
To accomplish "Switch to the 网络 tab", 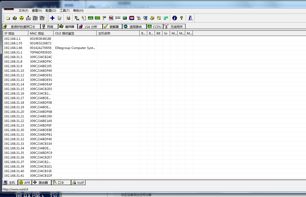I will (49, 27).
